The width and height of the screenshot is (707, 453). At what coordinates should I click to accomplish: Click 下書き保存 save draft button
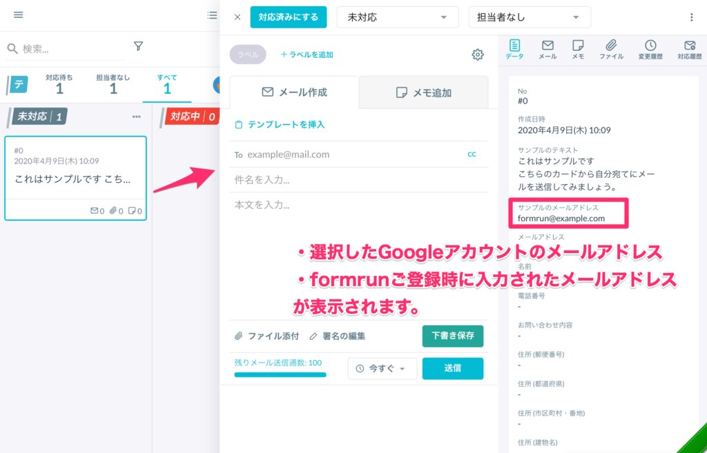click(453, 336)
